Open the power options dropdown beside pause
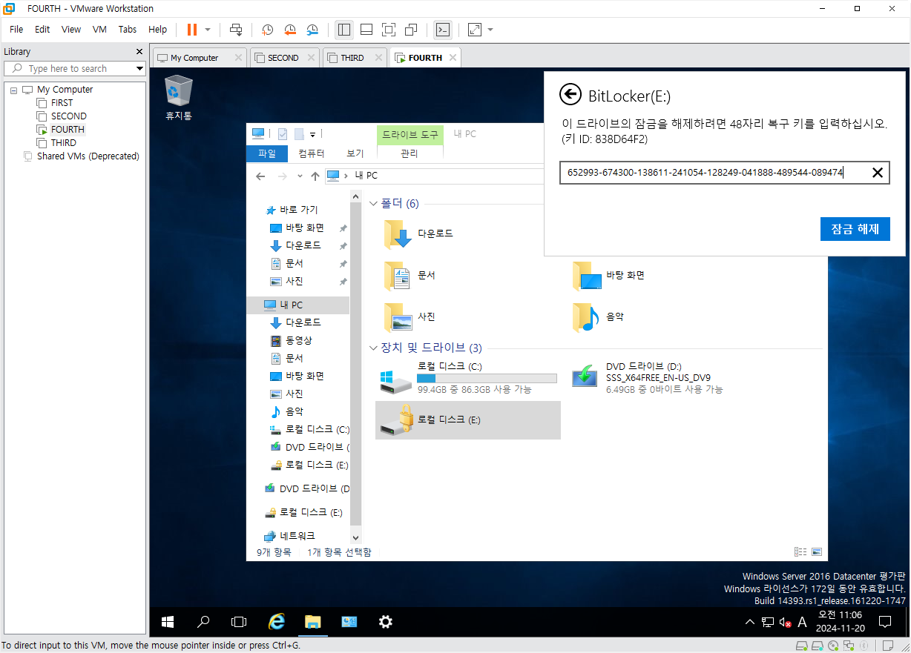This screenshot has height=653, width=911. (x=208, y=30)
